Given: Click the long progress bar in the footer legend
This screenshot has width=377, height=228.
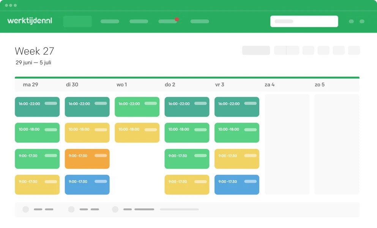Looking at the screenshot, I should pyautogui.click(x=179, y=209).
